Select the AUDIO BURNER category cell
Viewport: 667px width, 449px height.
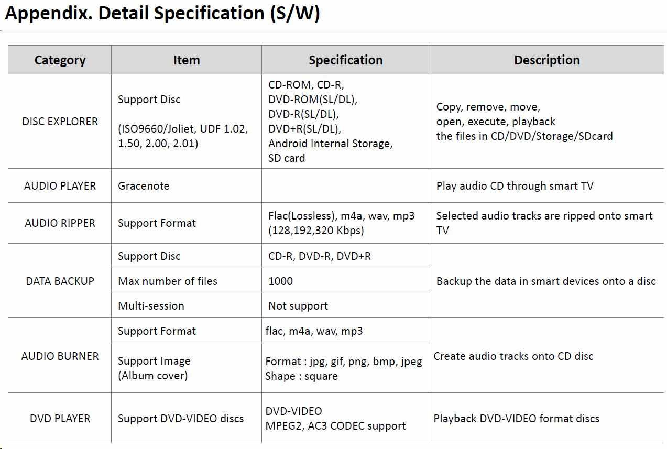tap(60, 356)
